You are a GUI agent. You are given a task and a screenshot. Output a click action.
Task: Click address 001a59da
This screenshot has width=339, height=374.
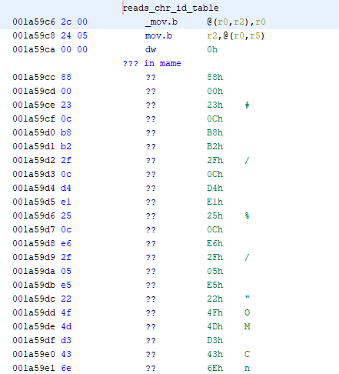pos(34,272)
